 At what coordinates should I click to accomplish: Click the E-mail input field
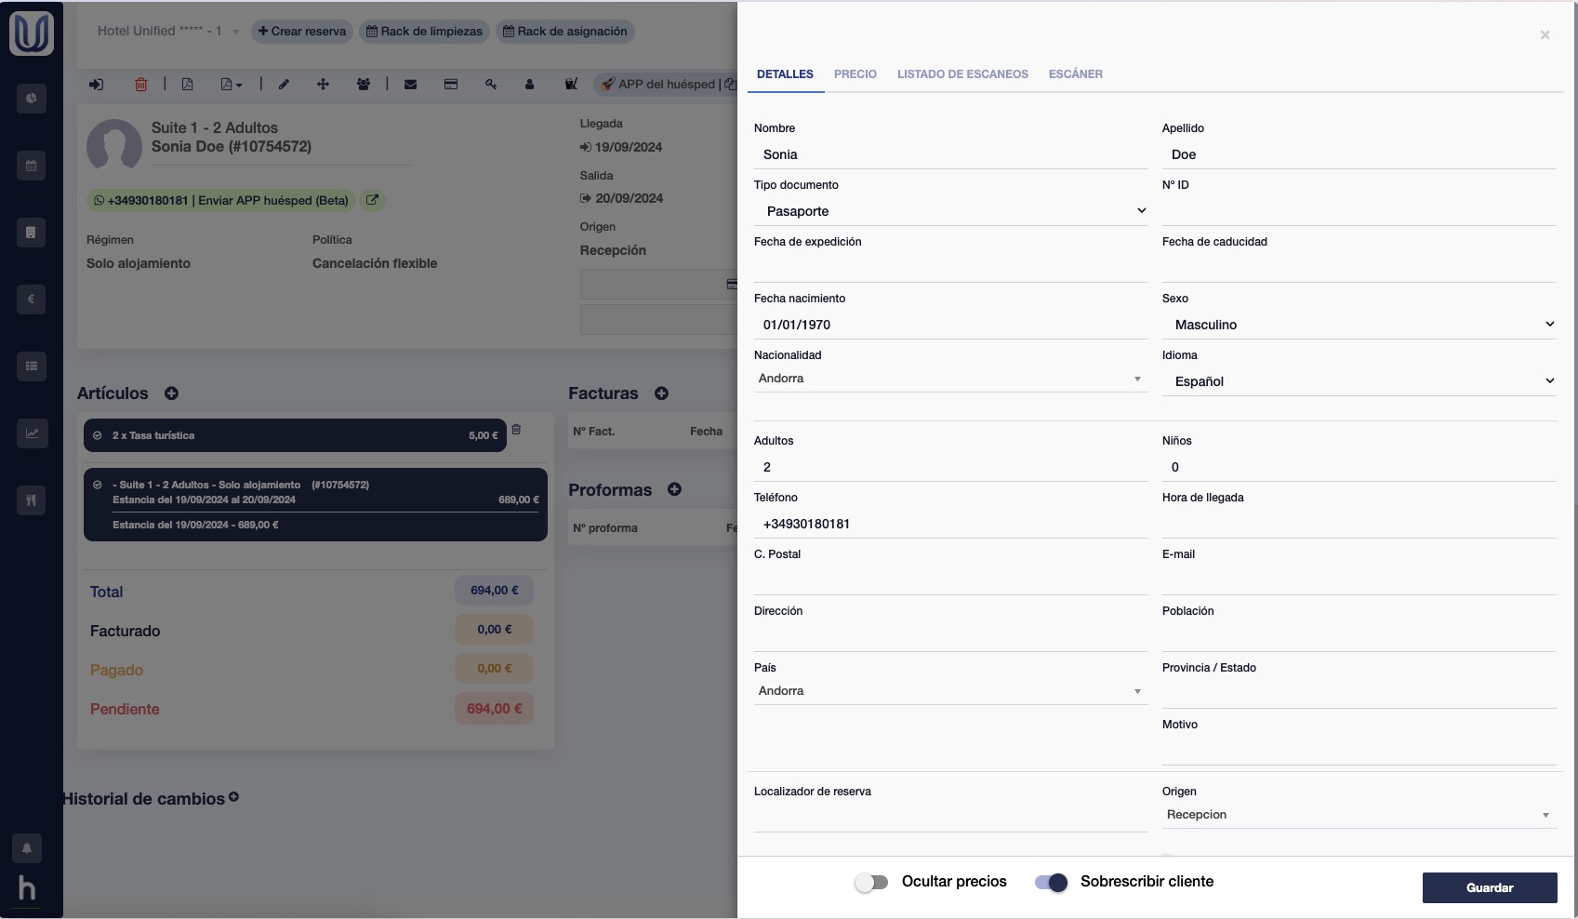tap(1359, 580)
